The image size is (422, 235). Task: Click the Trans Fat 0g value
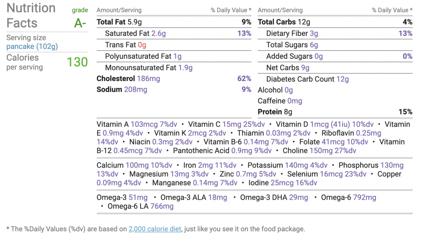(142, 45)
